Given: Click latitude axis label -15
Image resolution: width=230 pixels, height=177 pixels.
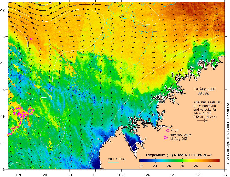Looking at the screenshot, I should point(2,90).
